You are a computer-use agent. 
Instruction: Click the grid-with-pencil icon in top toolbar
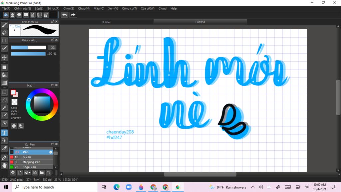click(x=46, y=15)
